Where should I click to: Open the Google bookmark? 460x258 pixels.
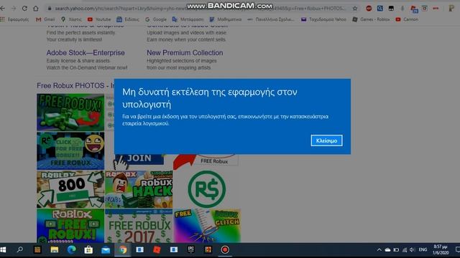[x=156, y=19]
